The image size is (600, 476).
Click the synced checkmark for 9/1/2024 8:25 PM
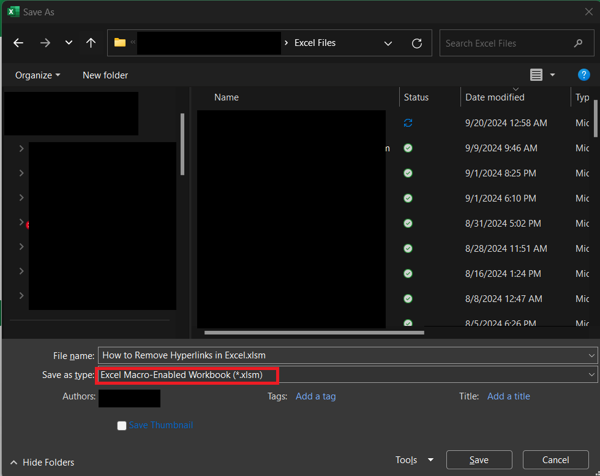408,173
